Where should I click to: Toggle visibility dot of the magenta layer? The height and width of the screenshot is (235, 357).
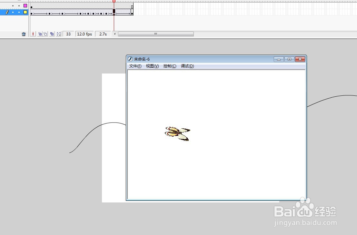[x=13, y=6]
